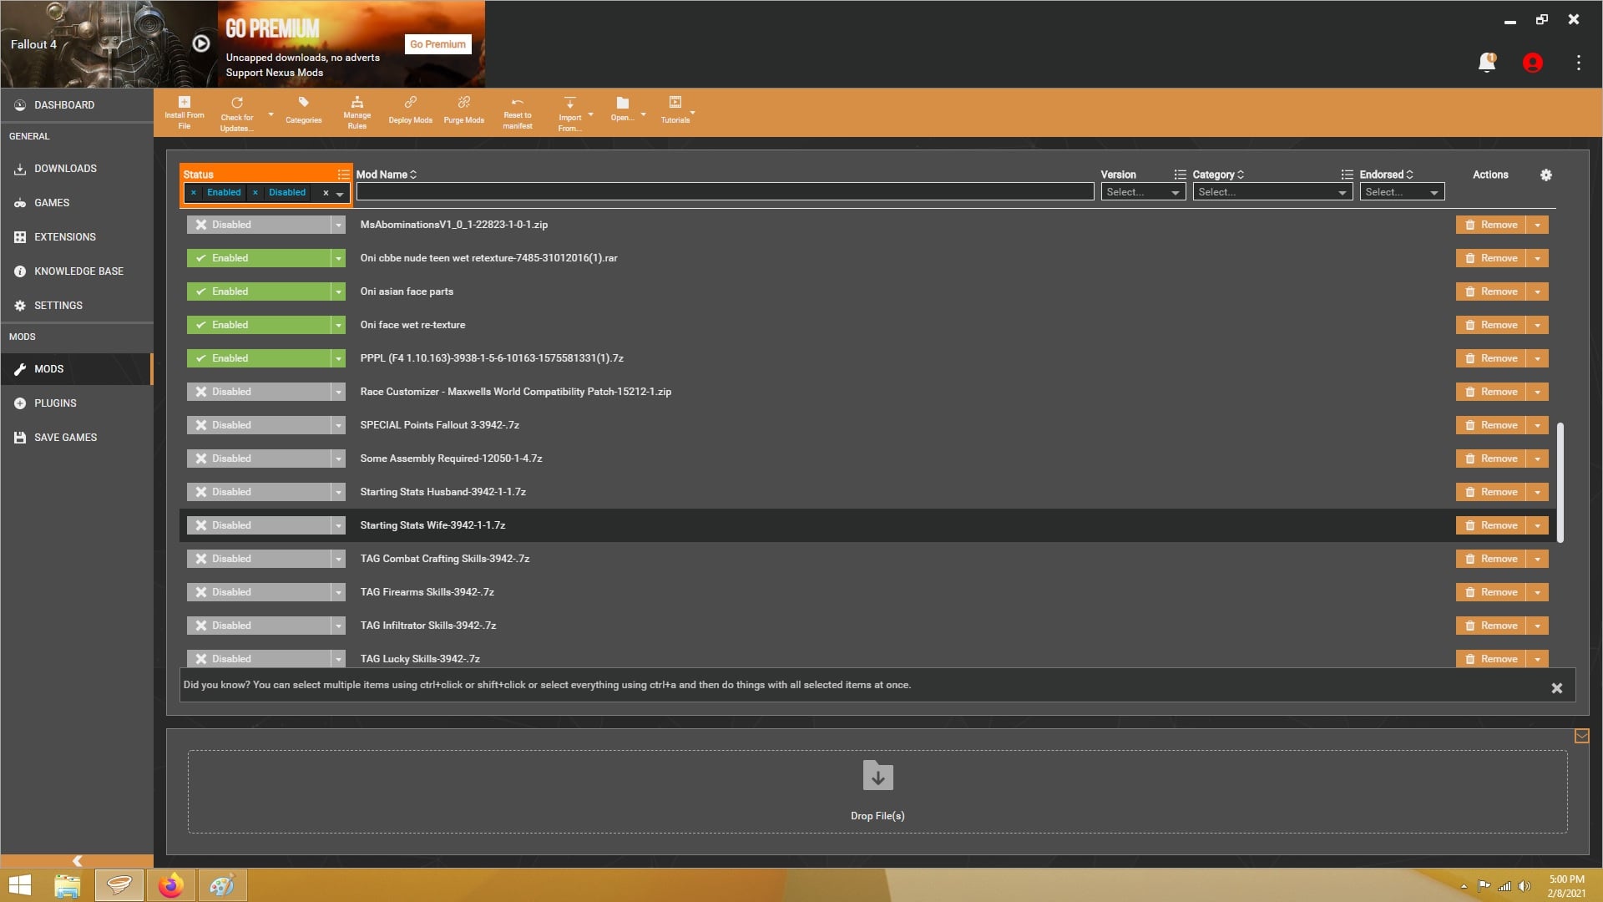Sort by the Mod Name column header
Image resolution: width=1603 pixels, height=902 pixels.
coord(387,175)
